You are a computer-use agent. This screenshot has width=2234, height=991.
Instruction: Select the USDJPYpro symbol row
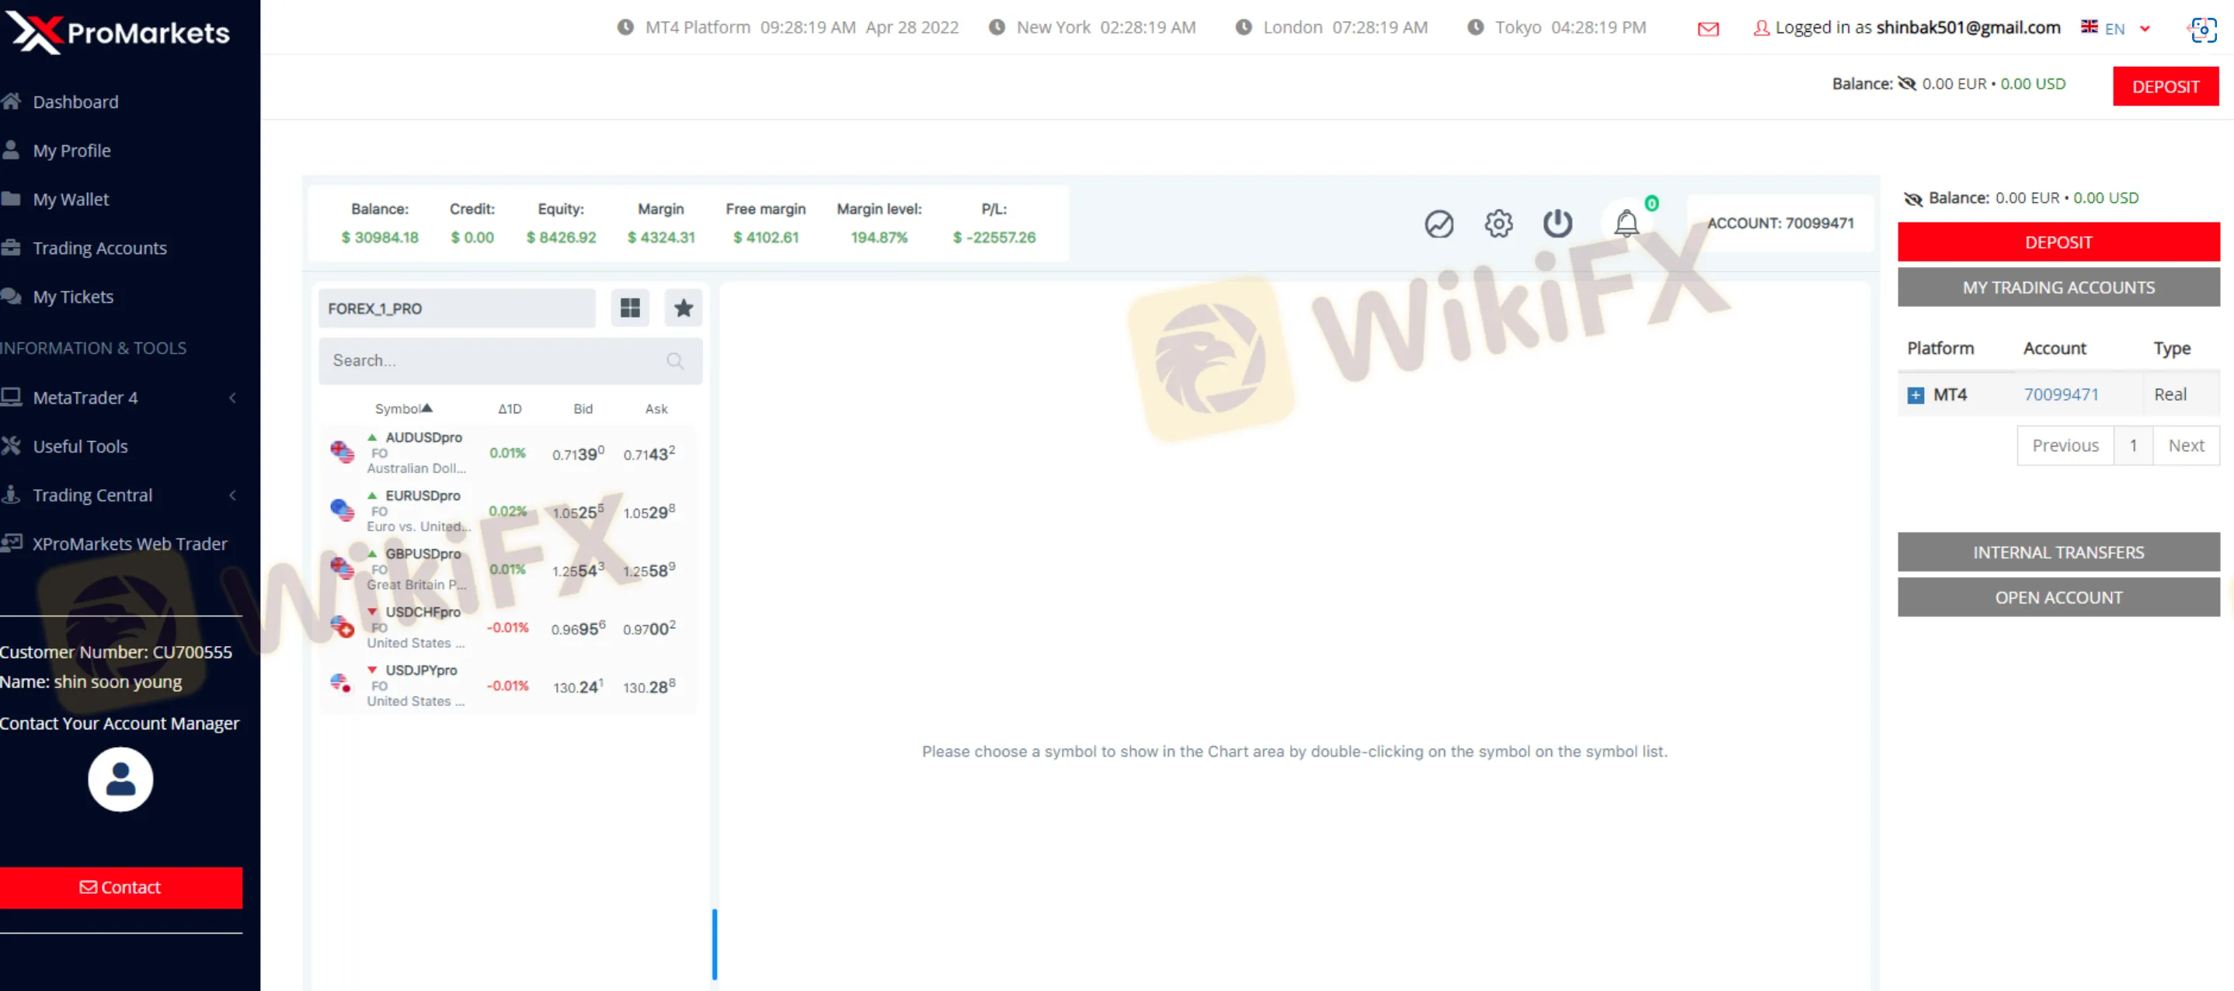click(507, 685)
